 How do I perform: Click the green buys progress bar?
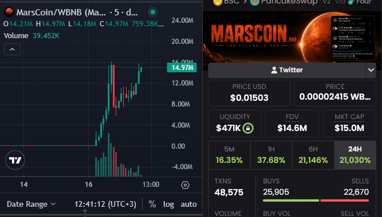point(291,200)
